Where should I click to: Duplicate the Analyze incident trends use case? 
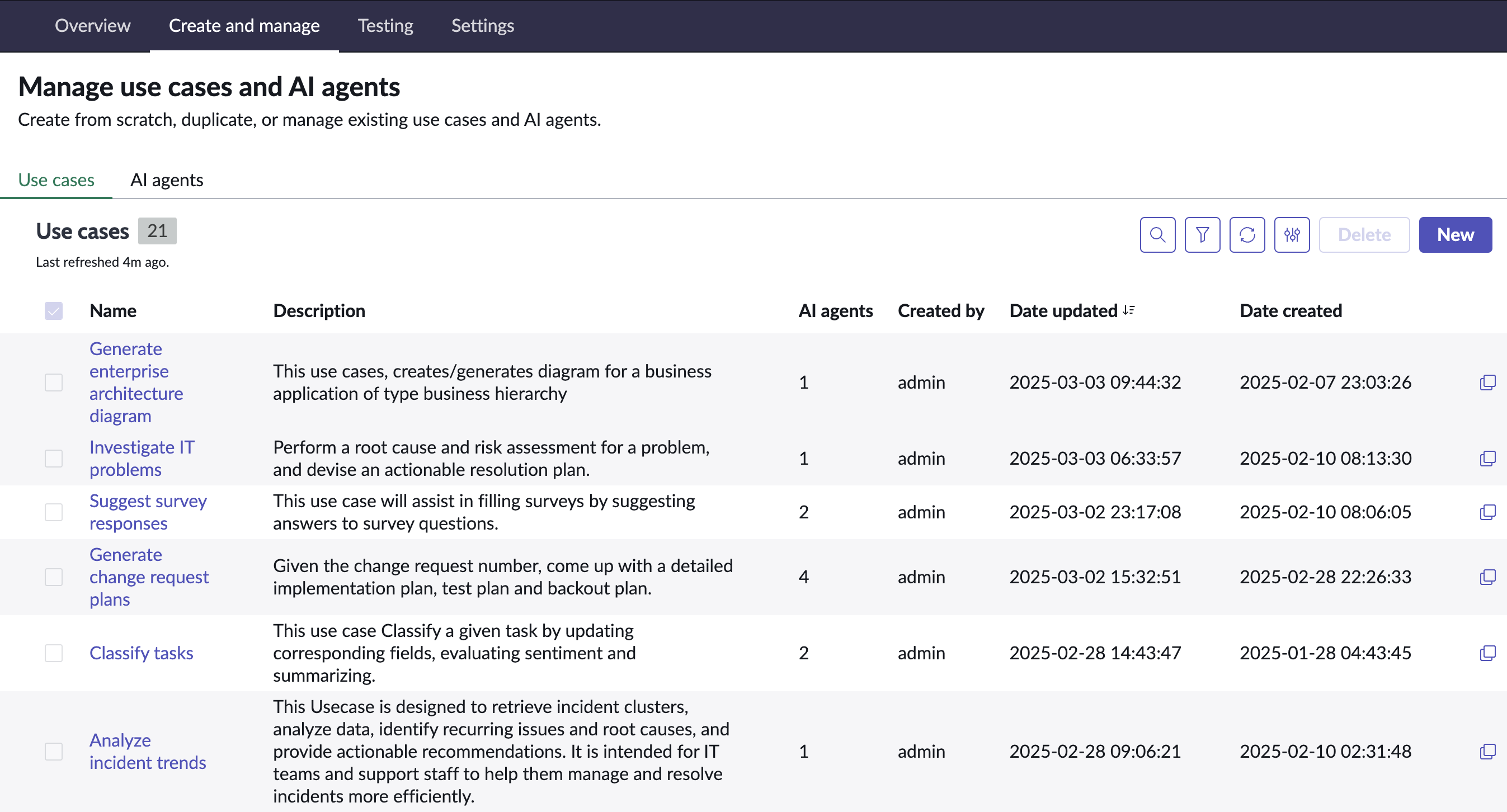[x=1487, y=751]
